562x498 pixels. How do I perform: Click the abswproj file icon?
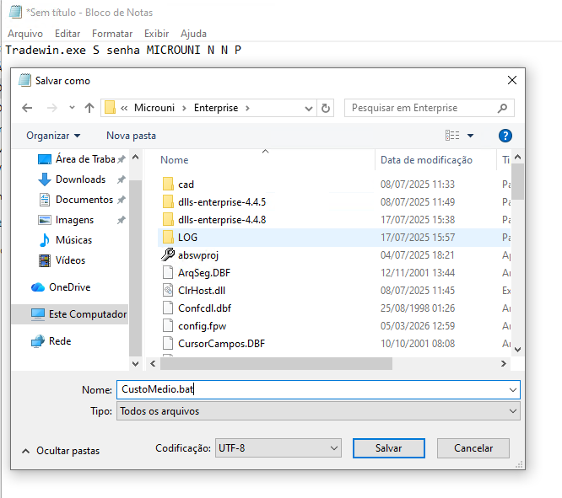tap(167, 254)
